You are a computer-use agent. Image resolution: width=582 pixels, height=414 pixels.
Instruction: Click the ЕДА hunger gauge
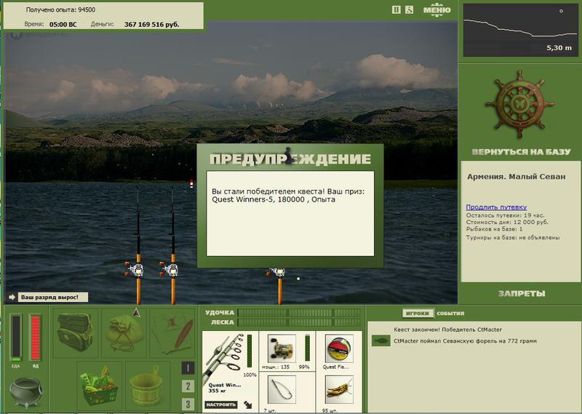point(16,338)
